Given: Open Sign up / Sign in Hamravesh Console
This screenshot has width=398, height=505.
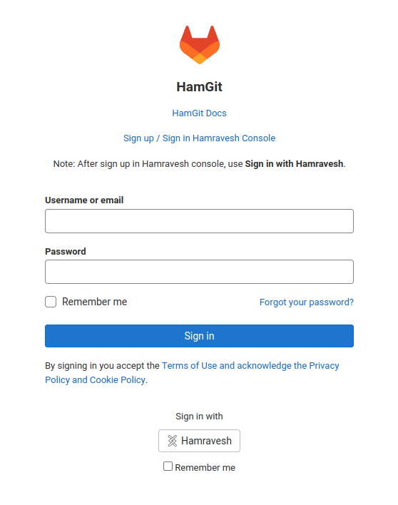Looking at the screenshot, I should (x=199, y=138).
